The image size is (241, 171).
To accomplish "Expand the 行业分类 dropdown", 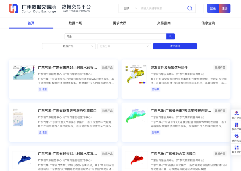I will [124, 46].
